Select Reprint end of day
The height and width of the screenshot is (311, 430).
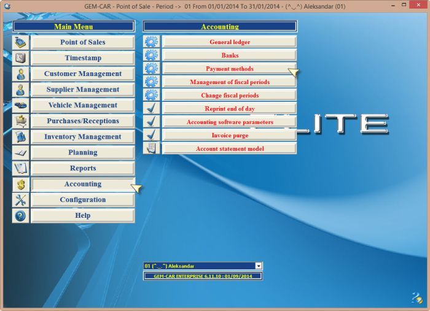pyautogui.click(x=230, y=109)
